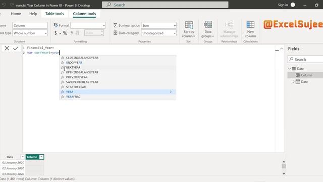323x182 pixels.
Task: Apply the percentage format icon
Action: [65, 33]
